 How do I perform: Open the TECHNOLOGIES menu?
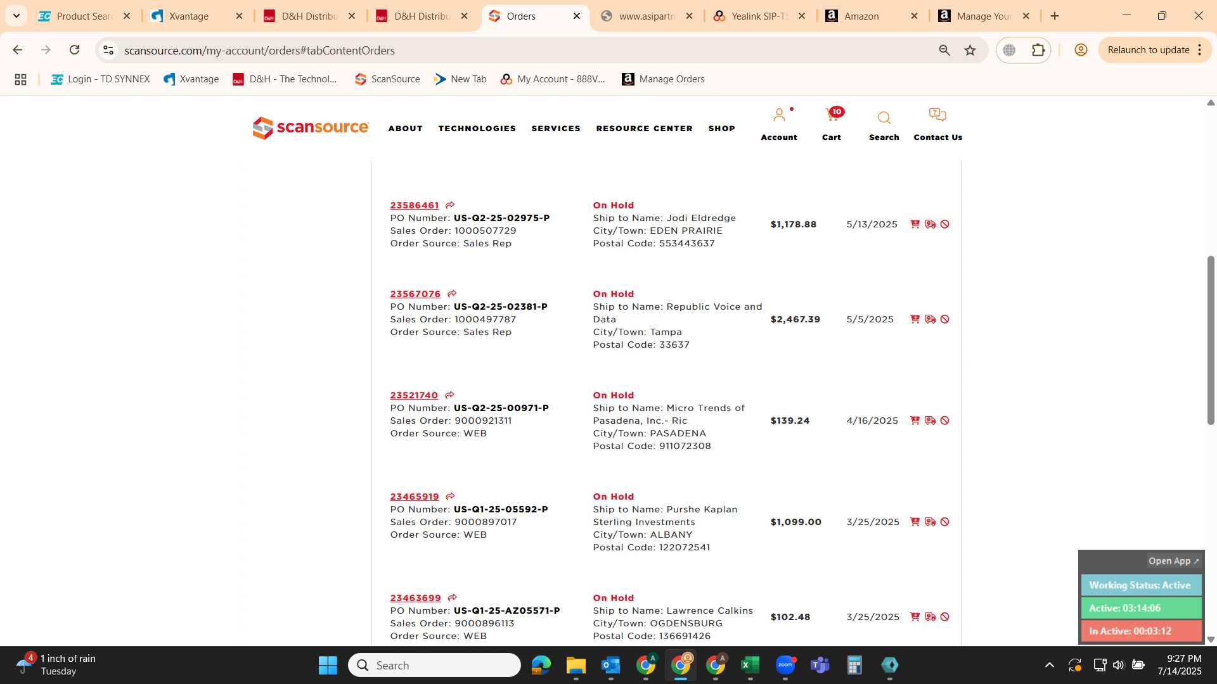point(477,129)
